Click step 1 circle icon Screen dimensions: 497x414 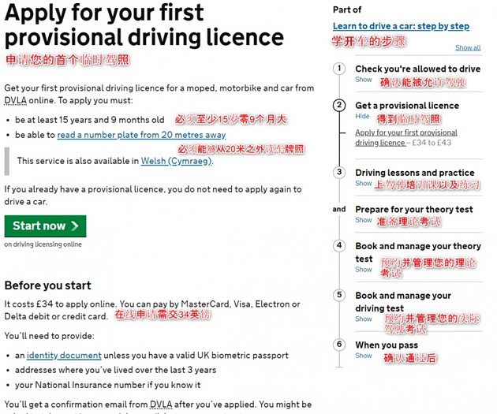[x=339, y=69]
